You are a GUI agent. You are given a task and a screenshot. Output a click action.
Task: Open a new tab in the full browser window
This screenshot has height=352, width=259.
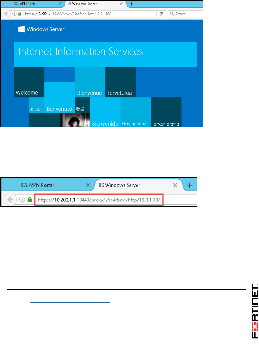pyautogui.click(x=131, y=4)
